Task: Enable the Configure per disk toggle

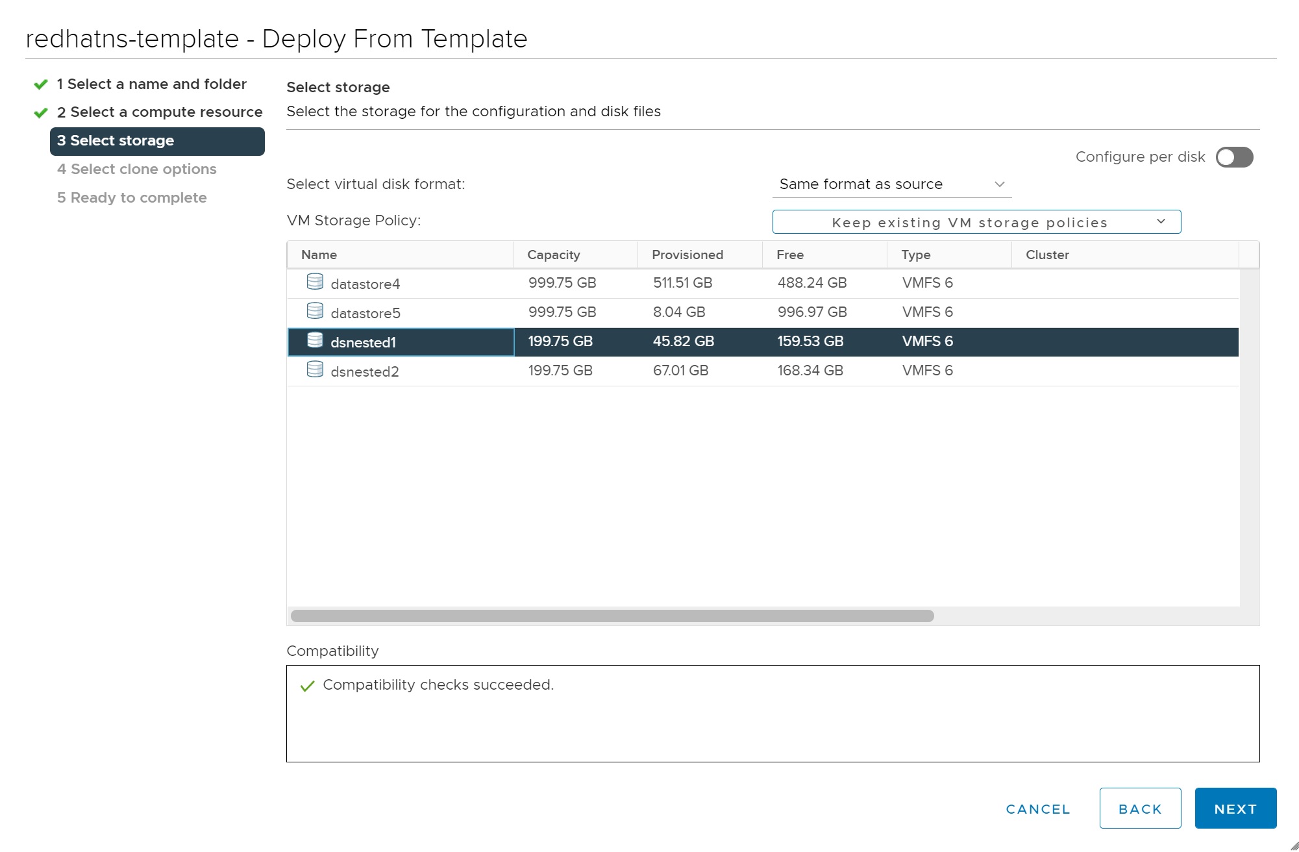Action: (1234, 157)
